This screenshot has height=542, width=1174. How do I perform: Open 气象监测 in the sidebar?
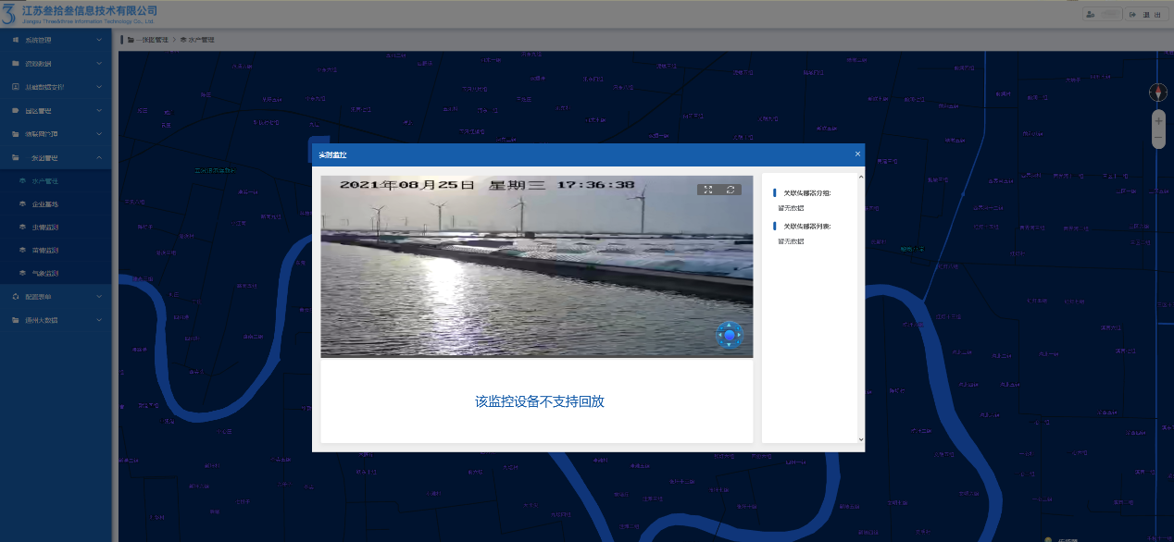point(44,274)
